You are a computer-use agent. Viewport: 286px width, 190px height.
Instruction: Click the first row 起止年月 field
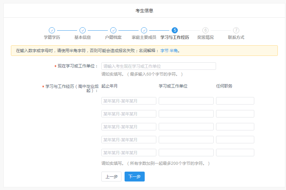click(x=129, y=101)
